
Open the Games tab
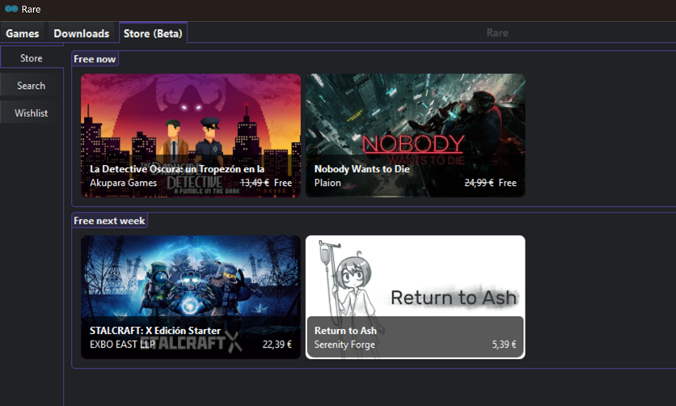tap(23, 33)
